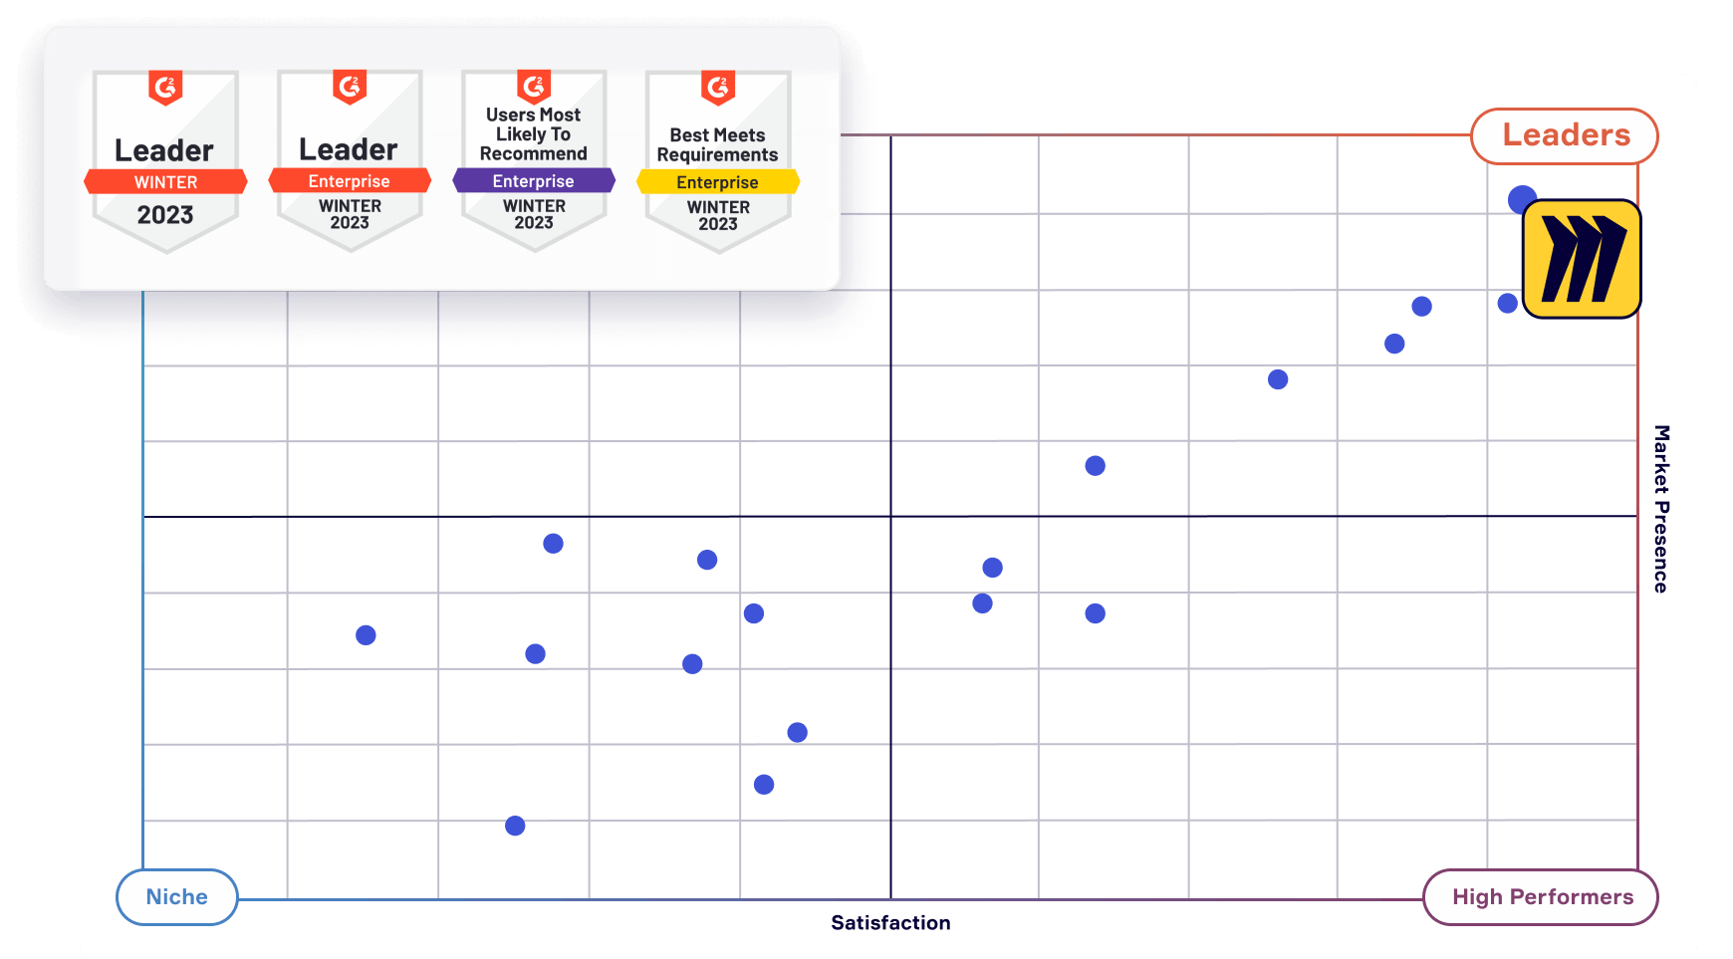Image resolution: width=1733 pixels, height=959 pixels.
Task: Select the lowest blue dot in the Niche quadrant
Action: tap(515, 826)
